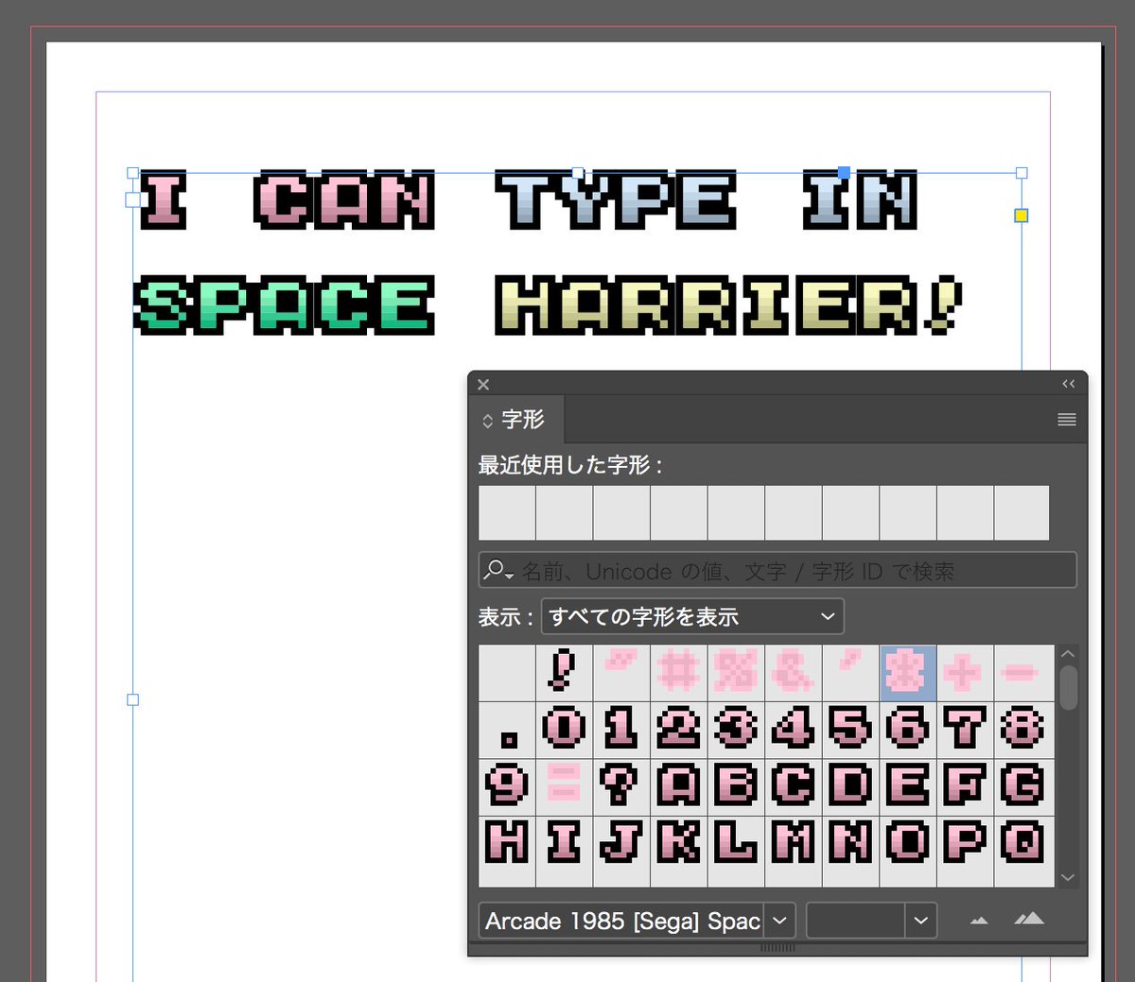Open the Arcade 1985 font family dropdown arrow
The height and width of the screenshot is (982, 1135).
tap(779, 921)
